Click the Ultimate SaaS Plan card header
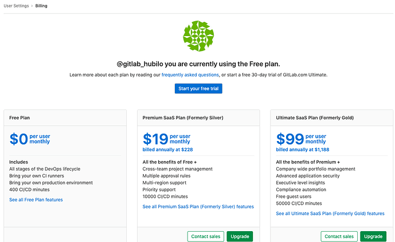The image size is (395, 242). coord(331,118)
